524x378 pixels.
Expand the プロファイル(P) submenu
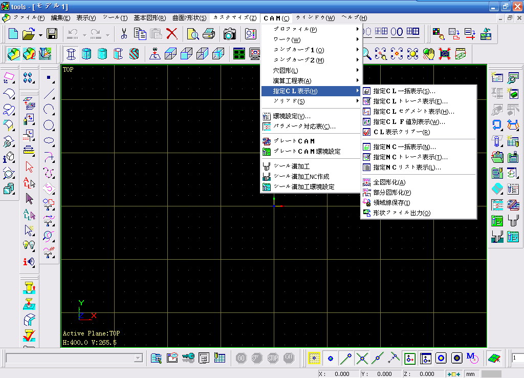310,29
